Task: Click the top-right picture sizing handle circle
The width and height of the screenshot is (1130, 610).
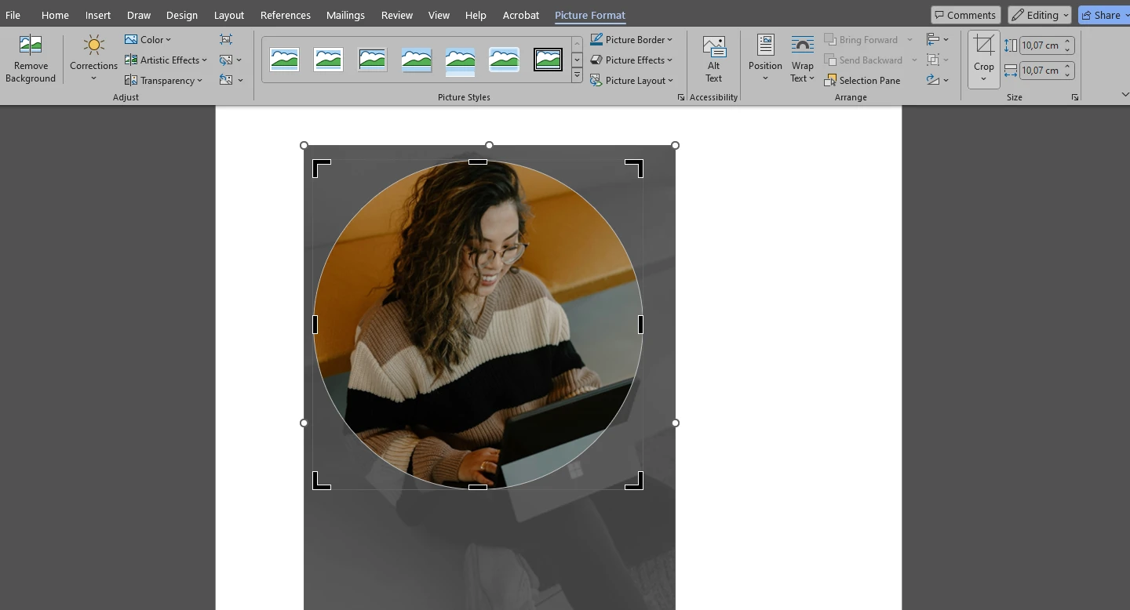Action: point(675,145)
